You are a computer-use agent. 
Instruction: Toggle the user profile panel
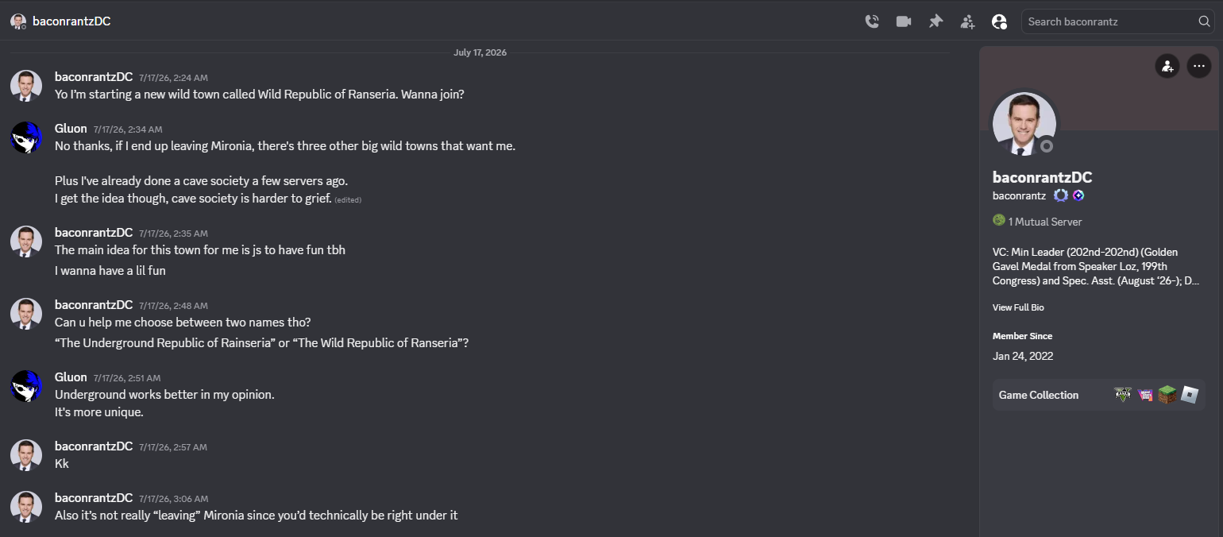pyautogui.click(x=999, y=21)
